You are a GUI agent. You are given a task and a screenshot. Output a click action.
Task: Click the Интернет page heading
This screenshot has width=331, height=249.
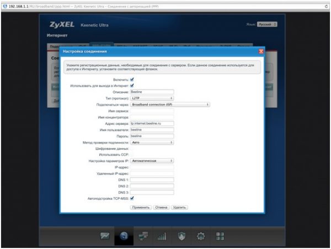57,35
